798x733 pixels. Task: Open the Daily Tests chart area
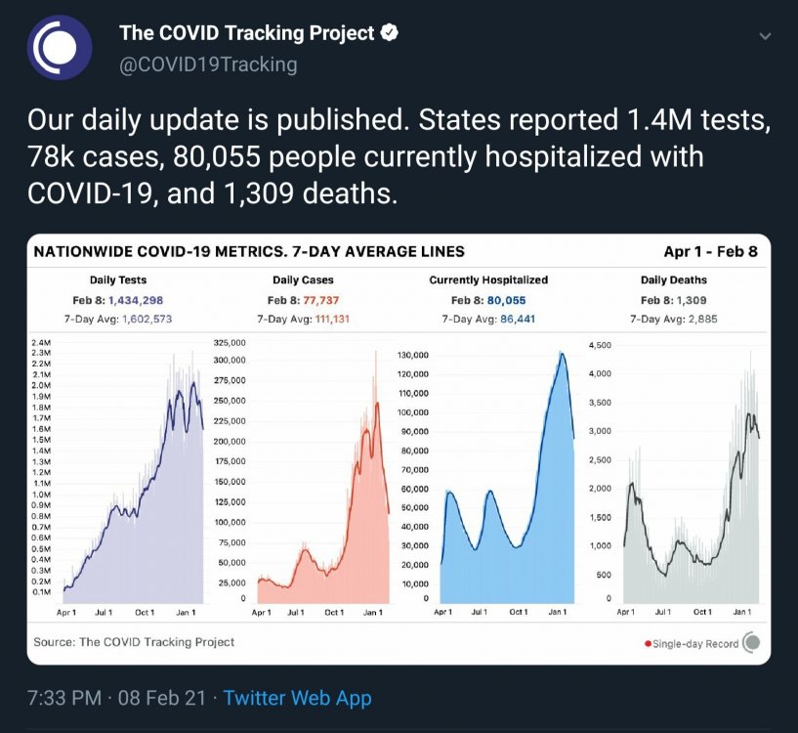tap(133, 477)
